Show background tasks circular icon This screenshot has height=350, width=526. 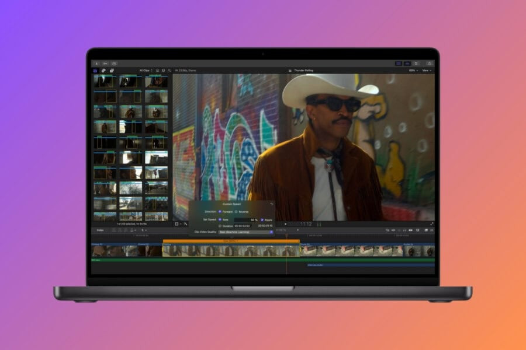(114, 64)
